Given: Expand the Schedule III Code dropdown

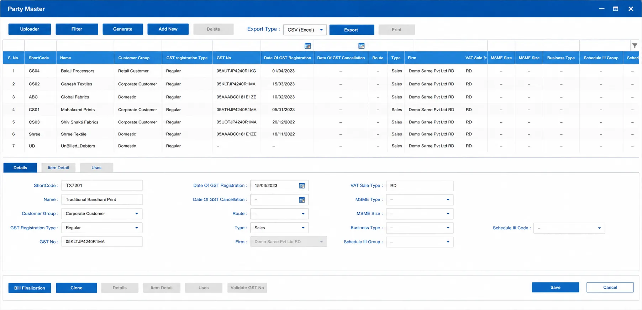Looking at the screenshot, I should 569,228.
